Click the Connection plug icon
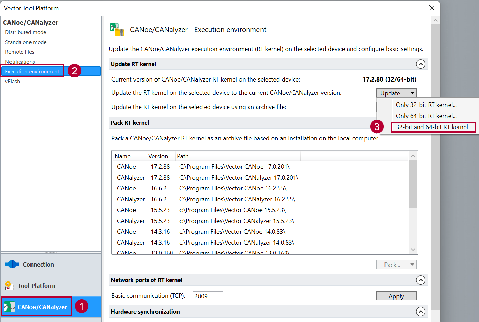Viewport: 479px width, 322px height. click(12, 264)
